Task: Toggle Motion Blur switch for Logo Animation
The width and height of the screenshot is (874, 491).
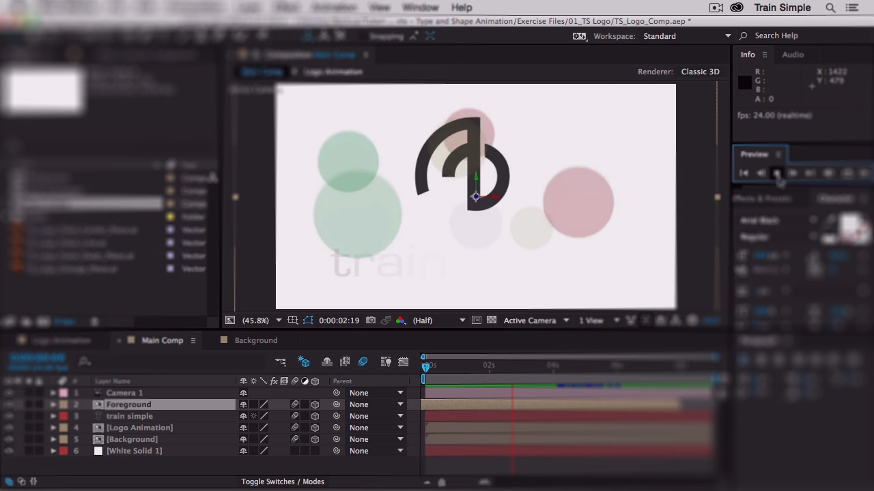Action: pyautogui.click(x=295, y=428)
